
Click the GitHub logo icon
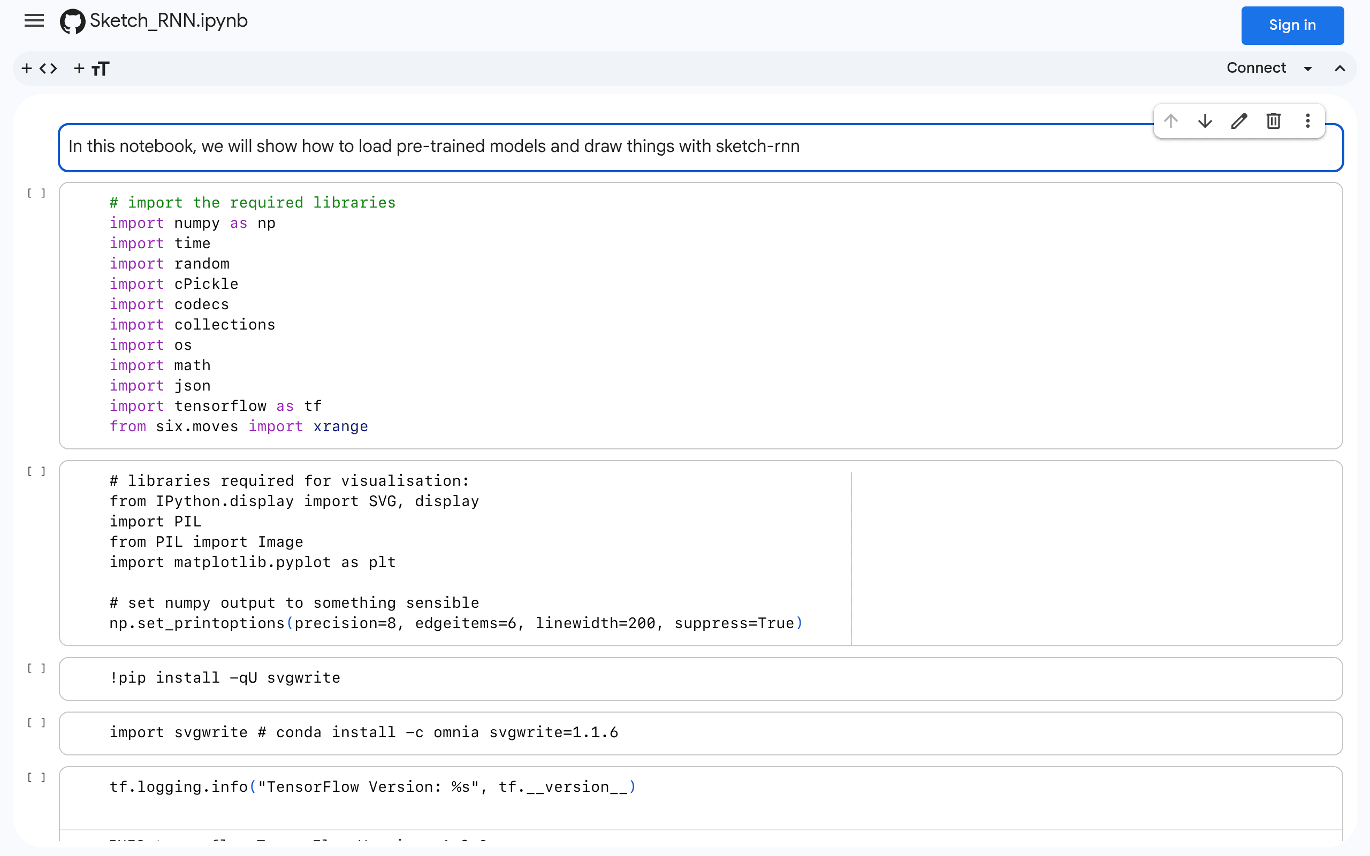click(72, 21)
